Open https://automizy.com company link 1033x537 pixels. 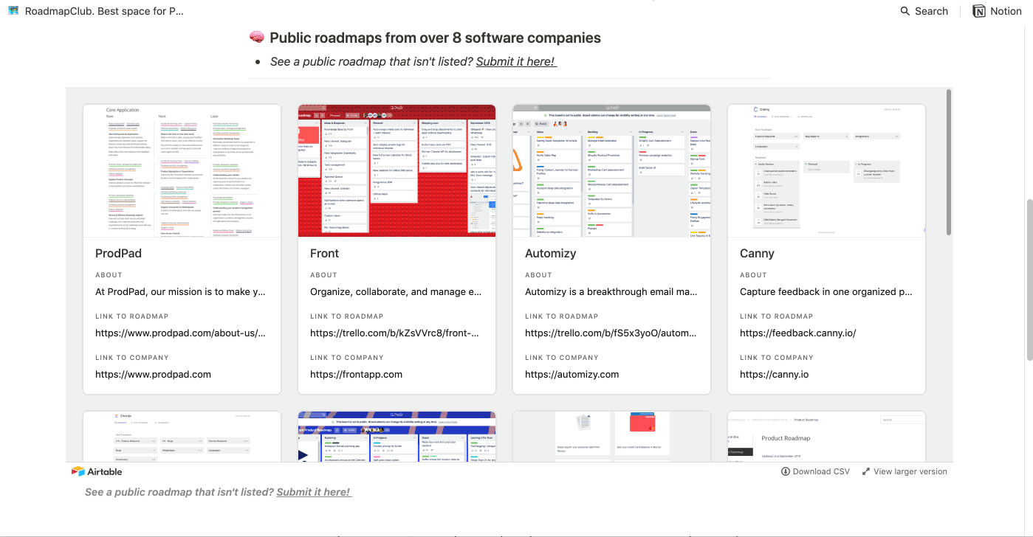coord(572,374)
